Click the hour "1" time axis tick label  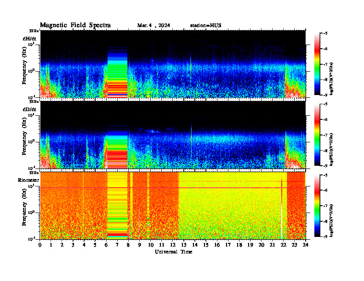point(51,245)
